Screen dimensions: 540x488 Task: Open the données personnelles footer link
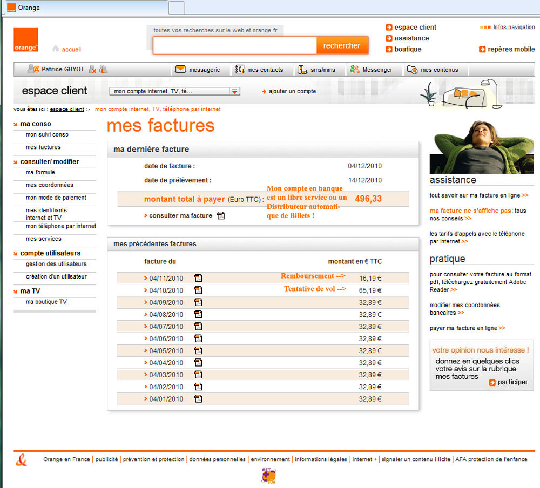(x=217, y=459)
